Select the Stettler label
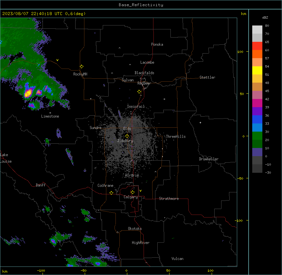Image resolution: width=282 pixels, height=275 pixels. click(x=207, y=77)
